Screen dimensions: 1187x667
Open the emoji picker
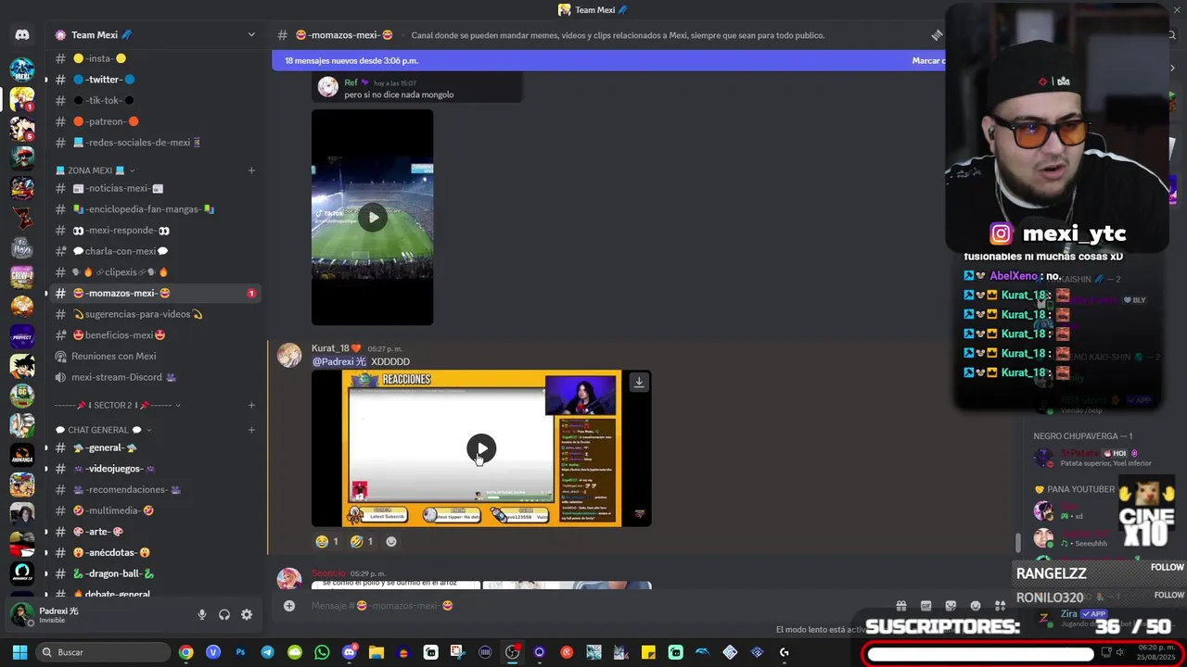point(976,606)
